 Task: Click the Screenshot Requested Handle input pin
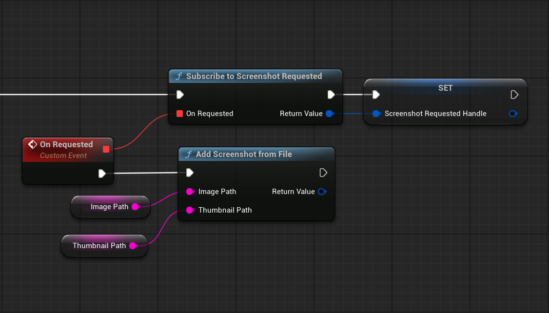[376, 114]
